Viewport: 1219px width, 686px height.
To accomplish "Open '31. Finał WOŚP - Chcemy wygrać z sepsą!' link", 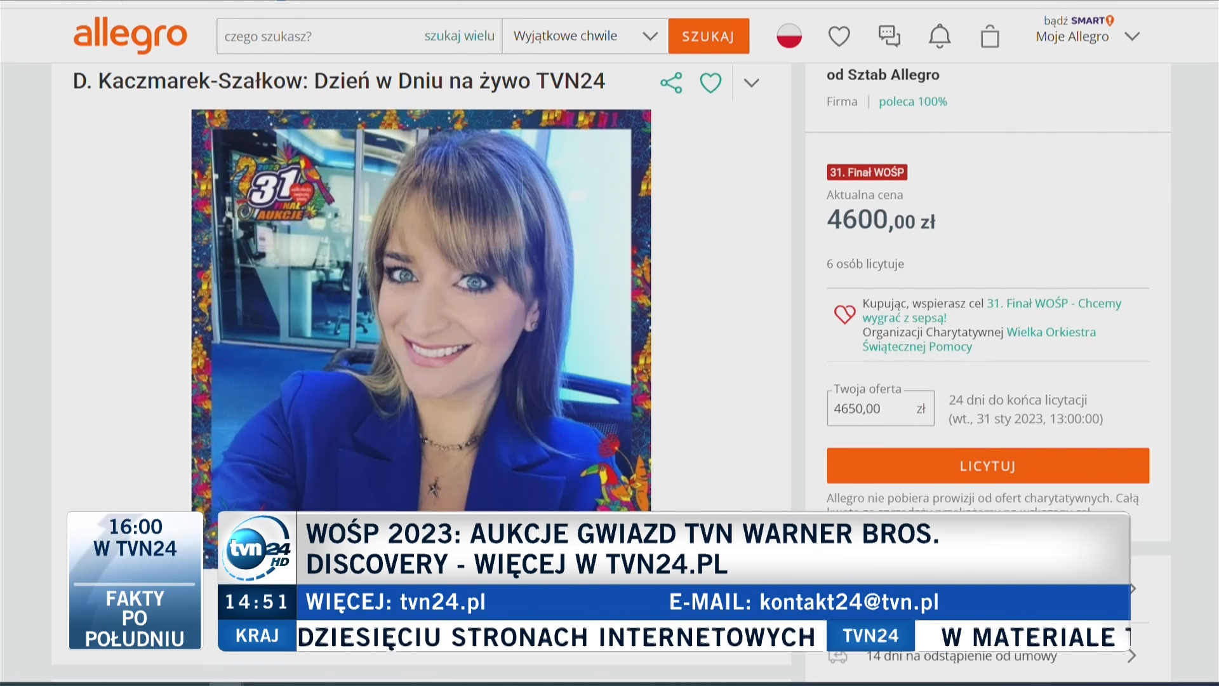I will click(x=992, y=311).
